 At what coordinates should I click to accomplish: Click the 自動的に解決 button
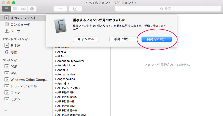point(157,39)
